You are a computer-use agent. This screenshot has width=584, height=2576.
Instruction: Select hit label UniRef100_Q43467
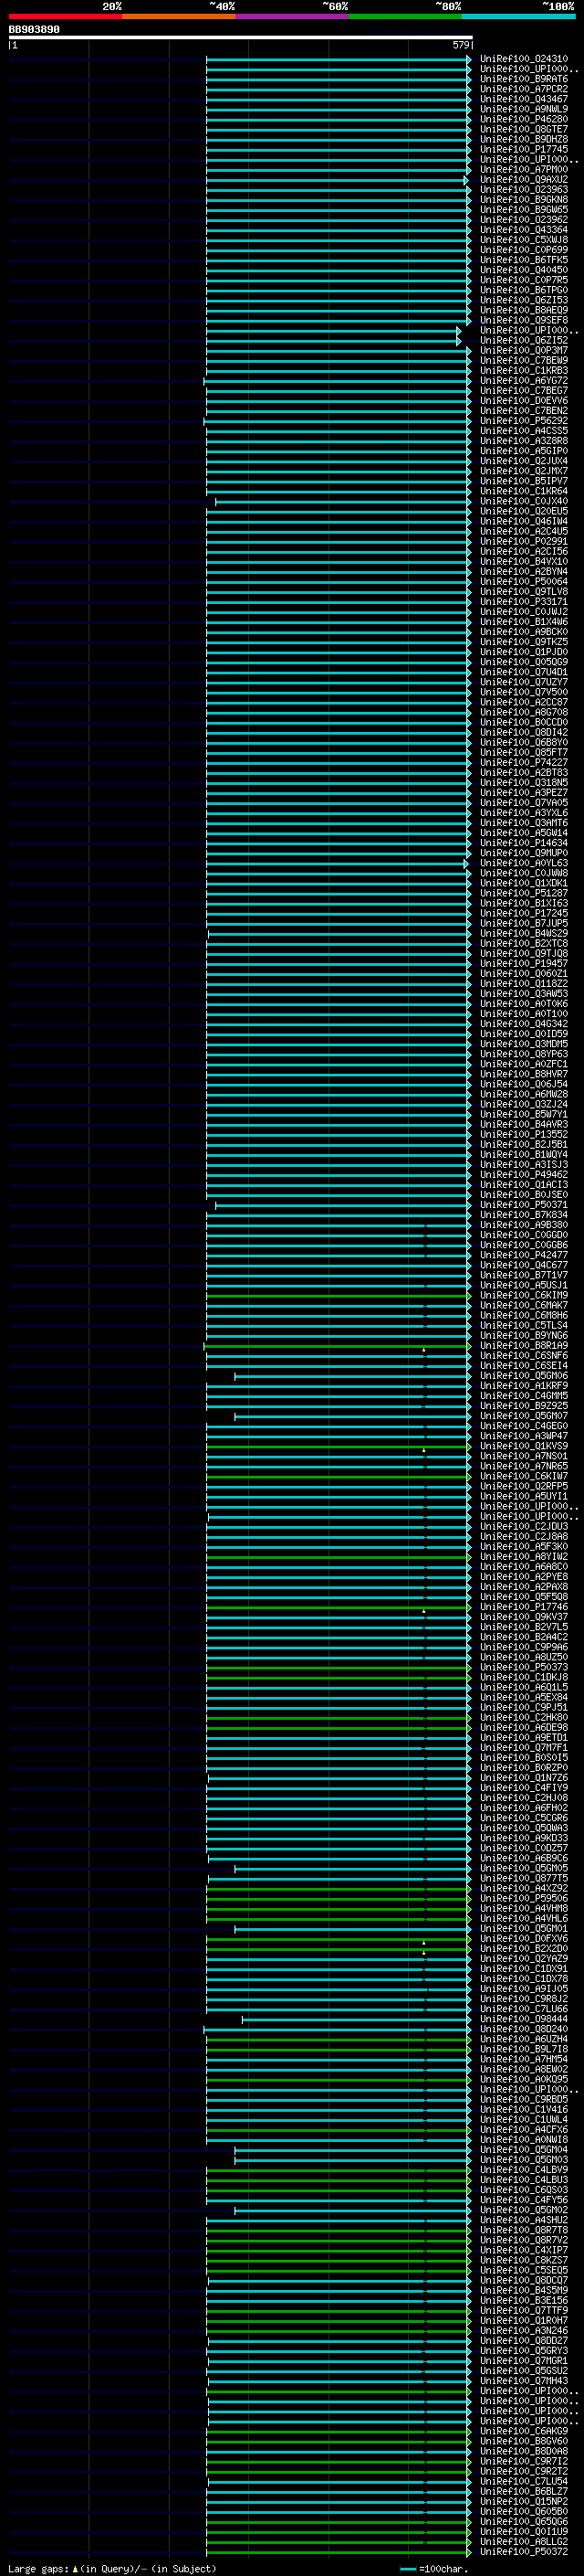[523, 99]
